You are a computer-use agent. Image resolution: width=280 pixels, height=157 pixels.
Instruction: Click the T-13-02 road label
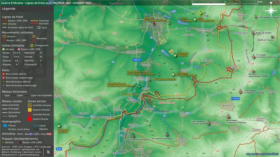235,99
